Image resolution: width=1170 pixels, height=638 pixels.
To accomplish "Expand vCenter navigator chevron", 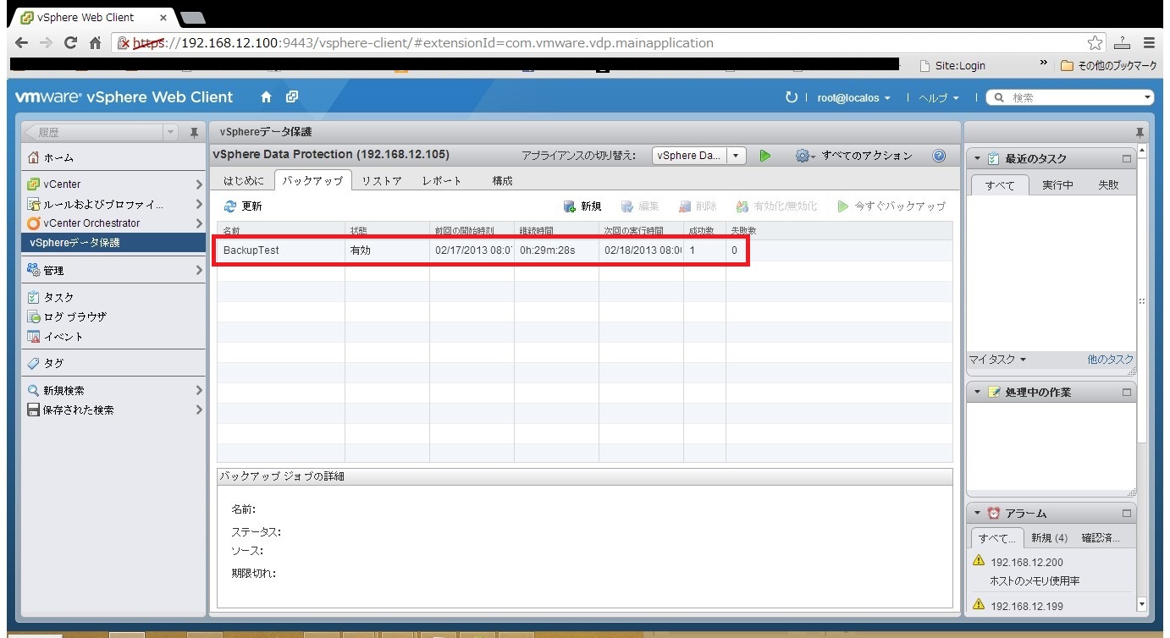I will coord(199,184).
